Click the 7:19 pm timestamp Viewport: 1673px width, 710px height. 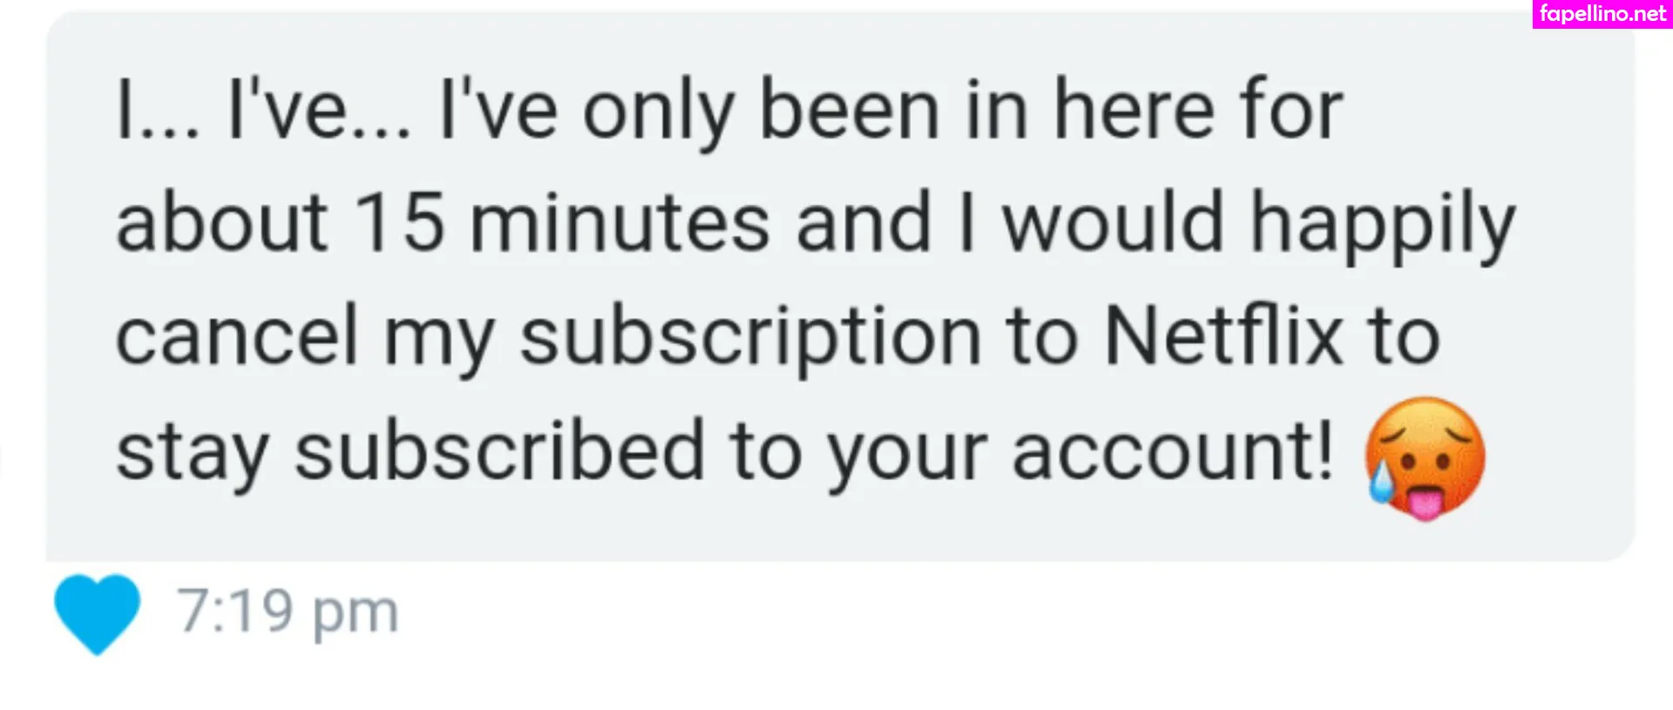click(x=288, y=612)
